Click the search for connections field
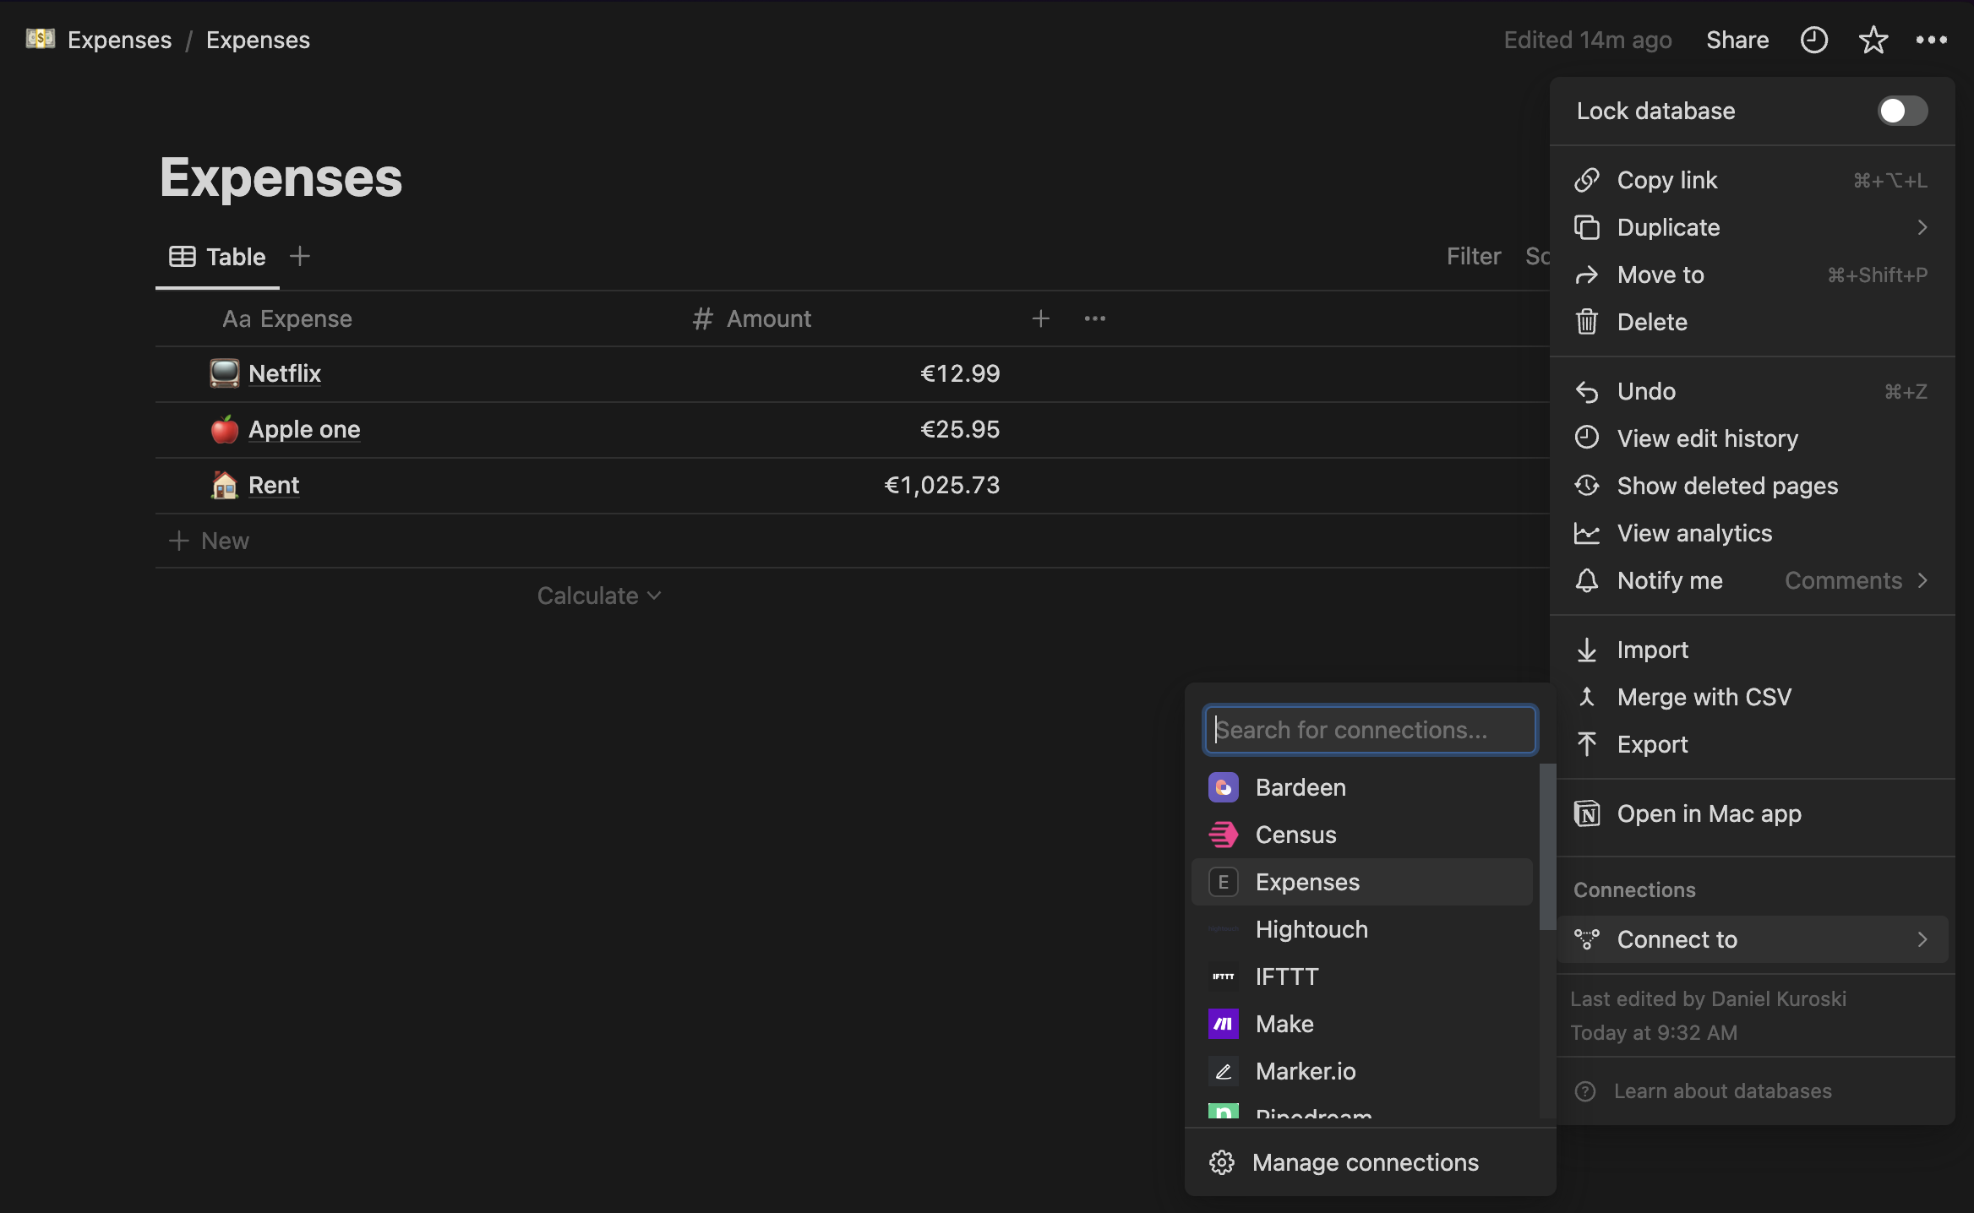 tap(1369, 729)
